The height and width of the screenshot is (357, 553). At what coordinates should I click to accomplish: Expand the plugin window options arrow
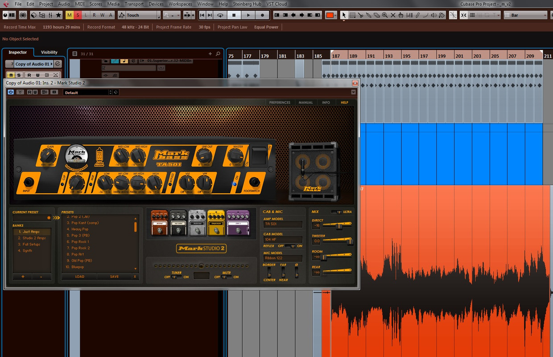click(x=354, y=92)
